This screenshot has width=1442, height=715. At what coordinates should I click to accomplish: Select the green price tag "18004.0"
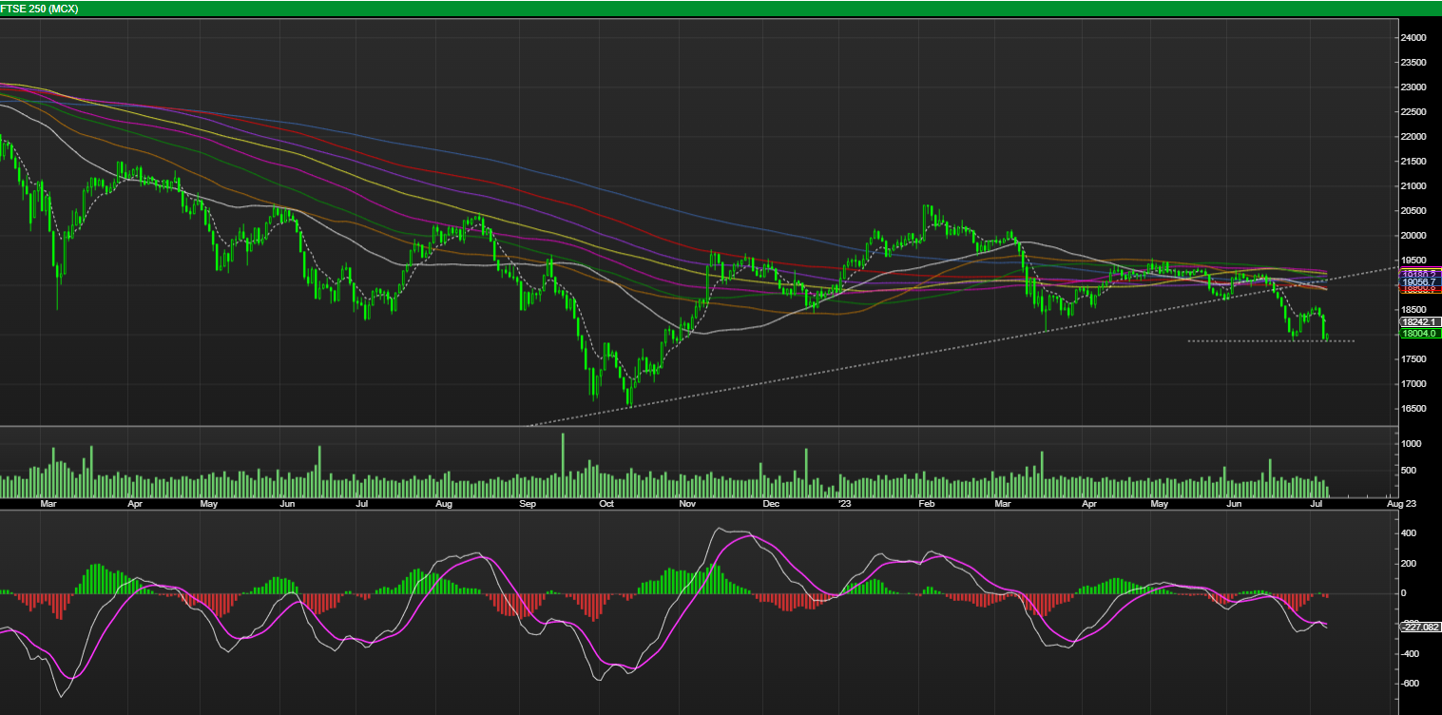pos(1420,334)
